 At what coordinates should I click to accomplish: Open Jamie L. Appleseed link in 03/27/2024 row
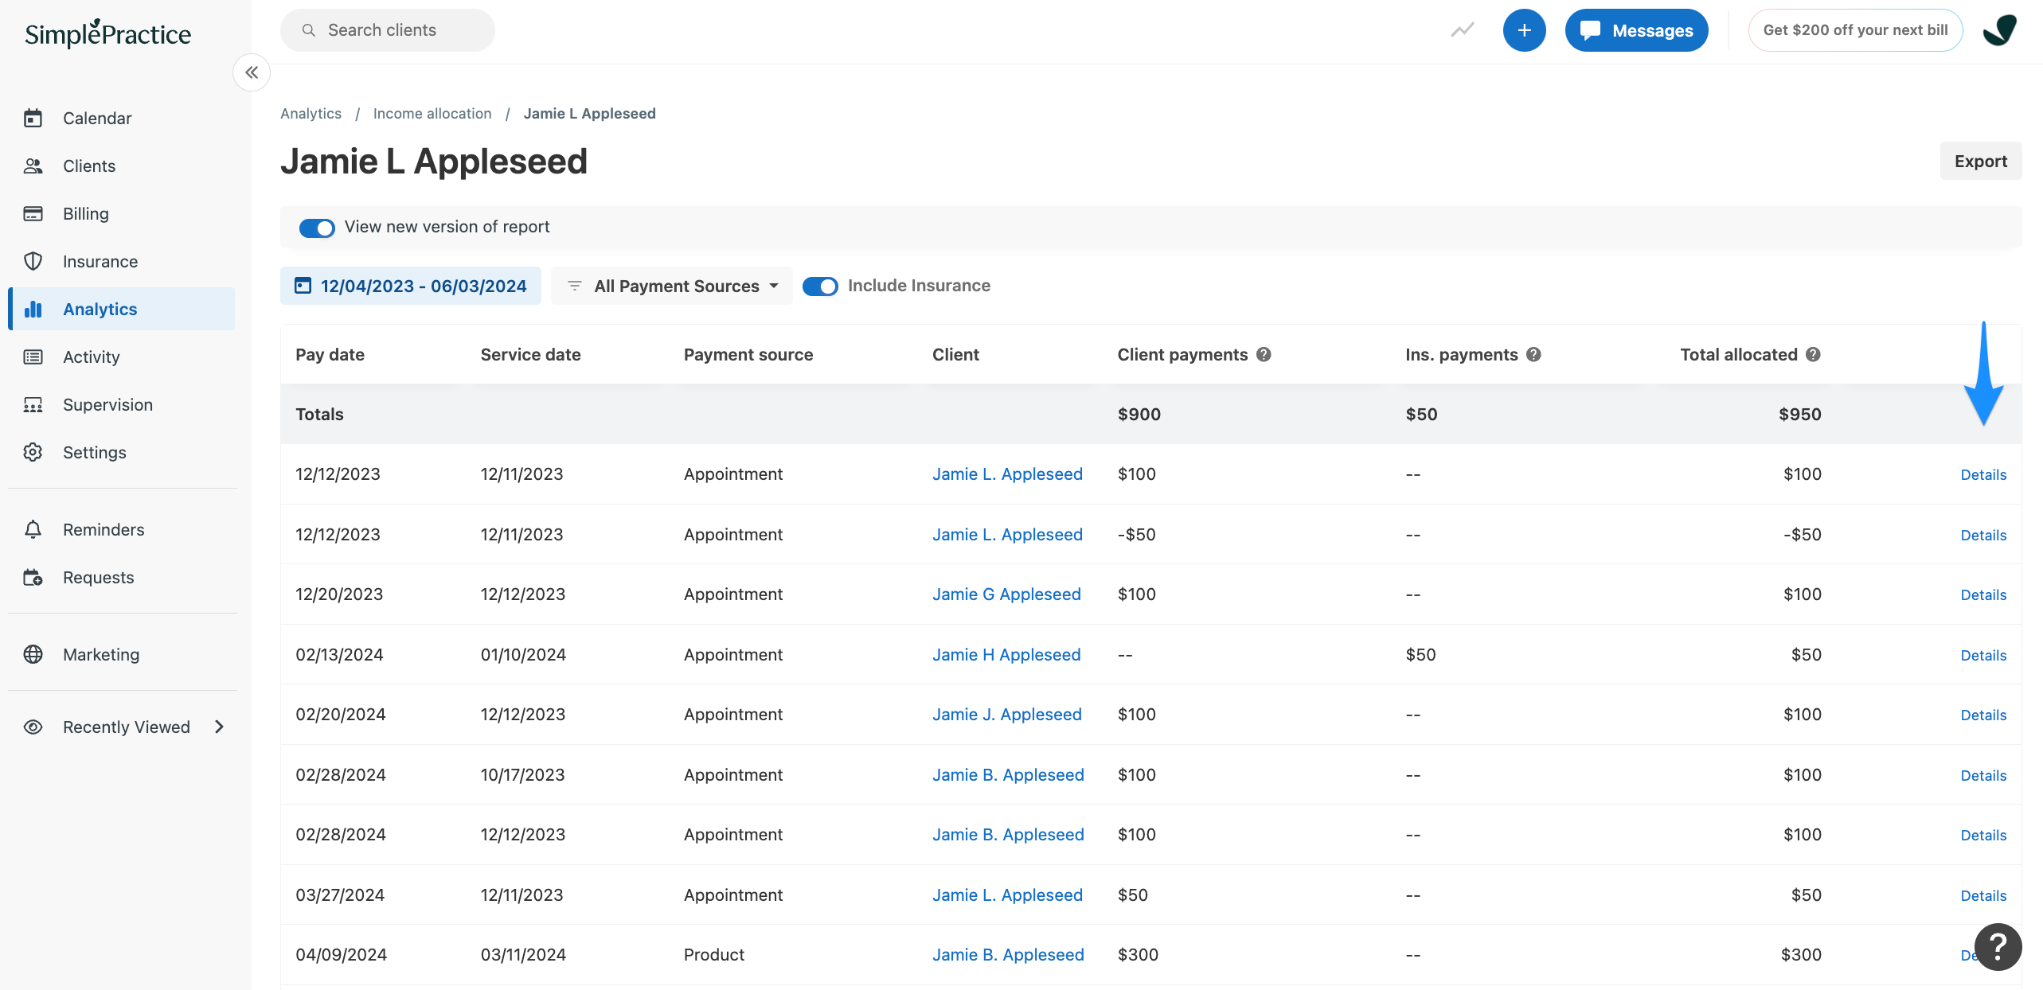coord(1007,895)
